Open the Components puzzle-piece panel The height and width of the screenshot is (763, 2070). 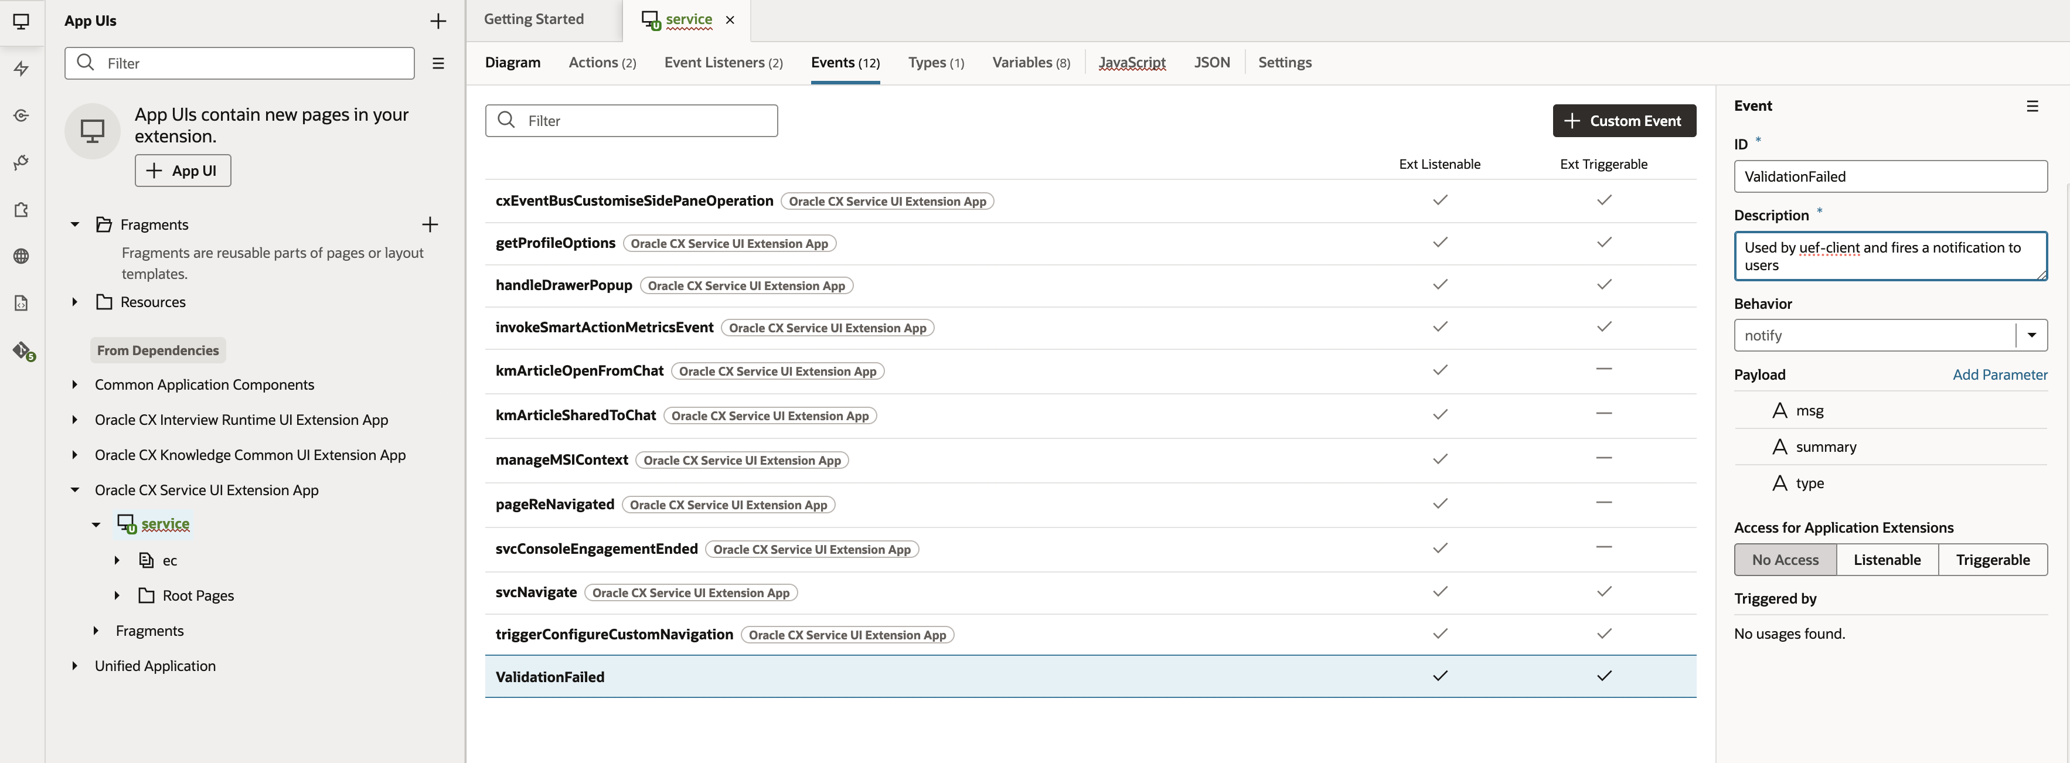point(22,210)
